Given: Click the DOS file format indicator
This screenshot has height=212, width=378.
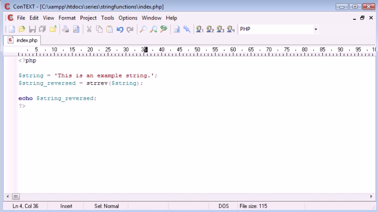Looking at the screenshot, I should pyautogui.click(x=223, y=206).
